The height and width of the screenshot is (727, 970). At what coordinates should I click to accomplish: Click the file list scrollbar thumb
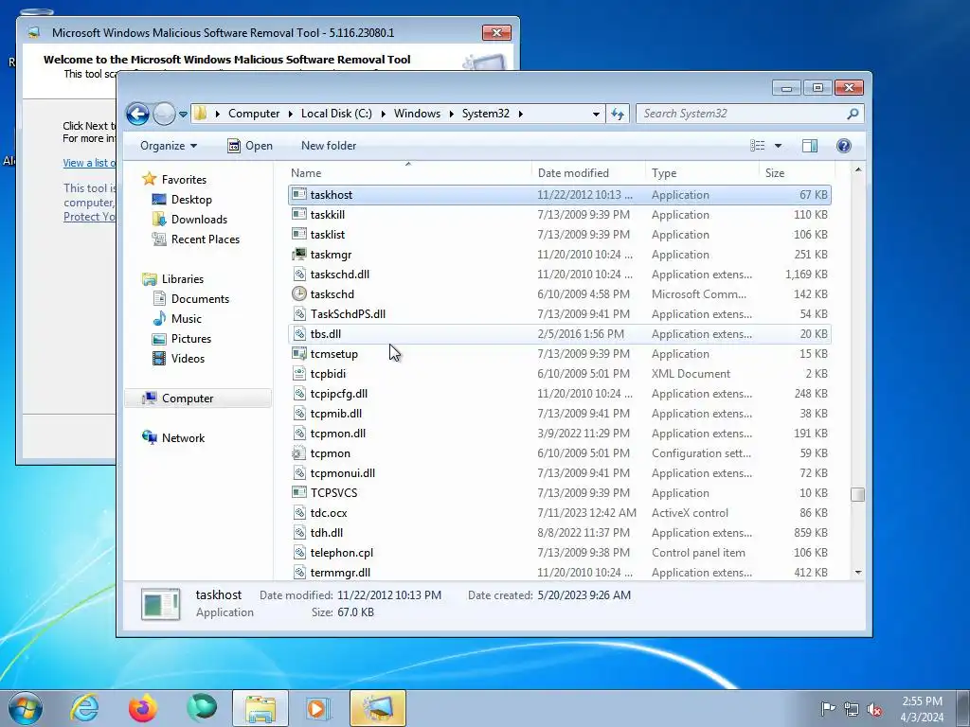(857, 494)
